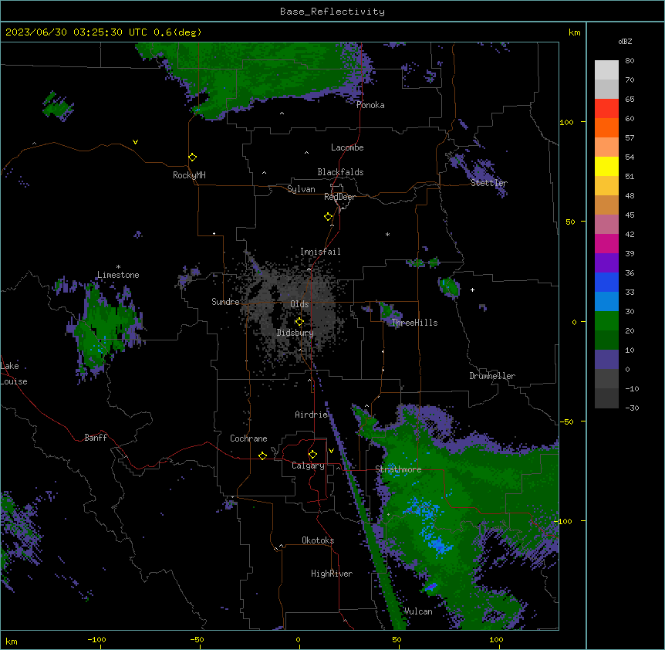Click the Sundre town label

pyautogui.click(x=225, y=302)
